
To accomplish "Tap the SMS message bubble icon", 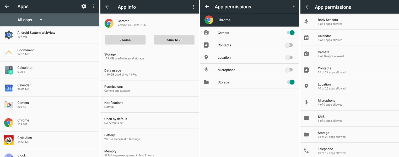I will tap(306, 118).
